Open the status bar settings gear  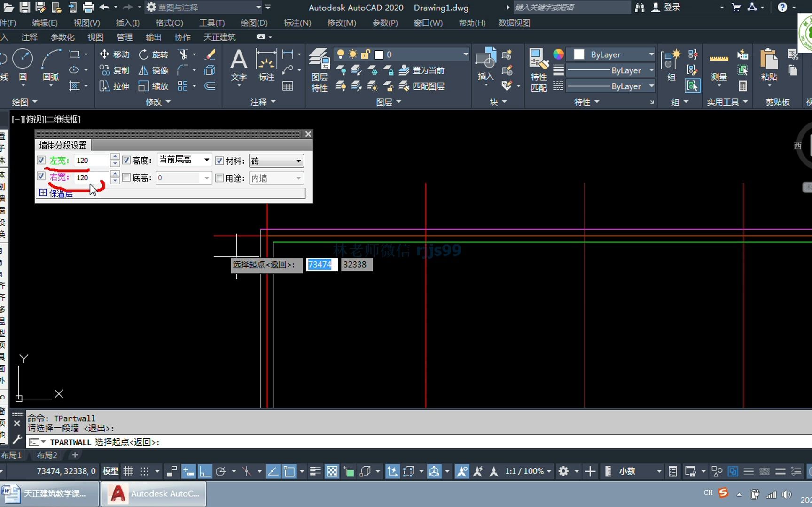coord(563,471)
